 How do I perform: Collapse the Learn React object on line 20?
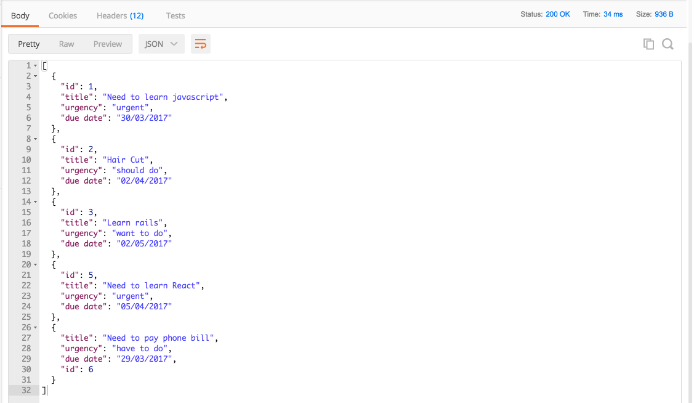(34, 264)
